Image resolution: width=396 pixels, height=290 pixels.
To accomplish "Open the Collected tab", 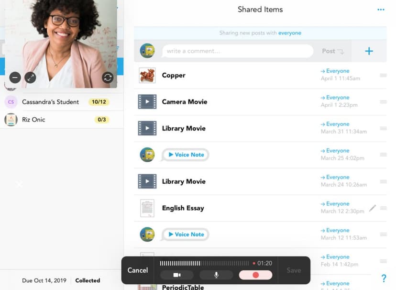I will point(88,280).
